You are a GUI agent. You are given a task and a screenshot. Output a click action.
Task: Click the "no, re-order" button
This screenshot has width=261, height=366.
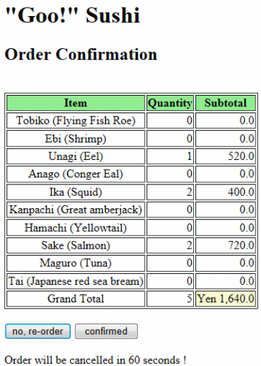38,331
